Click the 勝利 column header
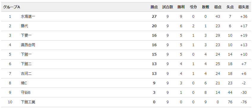Screen dimensions: 252x108 (x=181, y=7)
